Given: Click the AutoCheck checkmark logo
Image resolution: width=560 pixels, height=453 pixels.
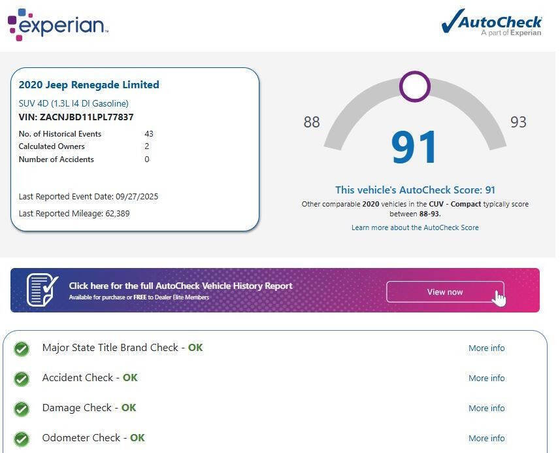Looking at the screenshot, I should coord(491,23).
